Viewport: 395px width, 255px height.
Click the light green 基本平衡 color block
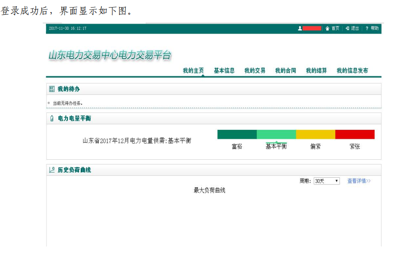[x=276, y=135]
